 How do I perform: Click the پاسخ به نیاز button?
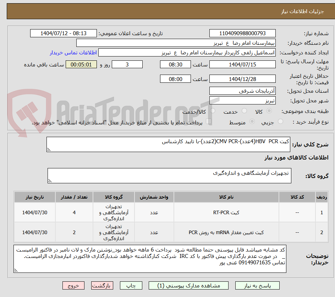257,285
